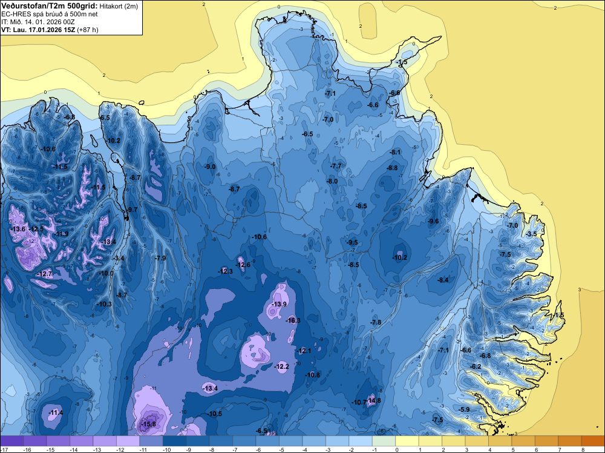Pick the orange legend swatch between 7 and 8
Viewport: 605px width, 453px height.
point(569,441)
